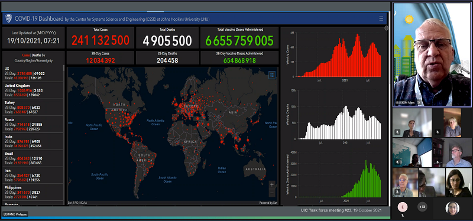Click the Total Cases counter panel

click(101, 38)
